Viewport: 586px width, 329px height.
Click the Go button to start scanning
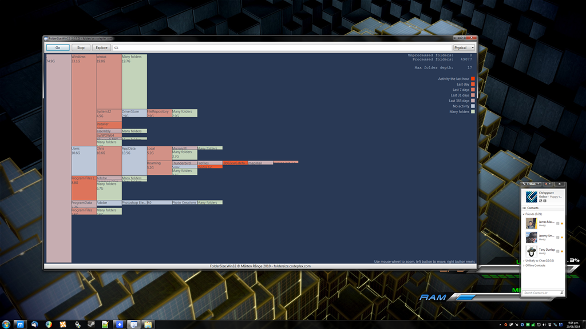pyautogui.click(x=58, y=48)
